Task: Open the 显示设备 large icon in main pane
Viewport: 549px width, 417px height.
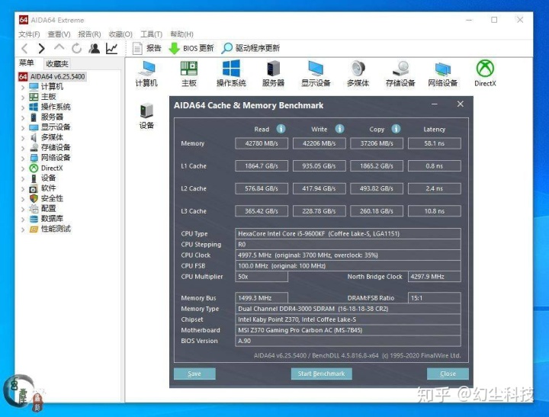Action: click(316, 73)
